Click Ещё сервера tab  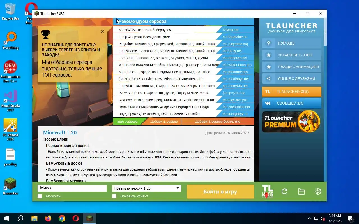tap(127, 122)
